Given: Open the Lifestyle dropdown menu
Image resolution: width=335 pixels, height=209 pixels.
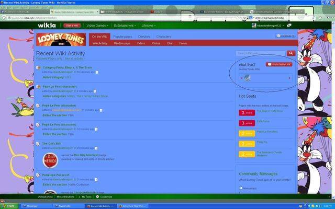Looking at the screenshot, I should pyautogui.click(x=149, y=26).
